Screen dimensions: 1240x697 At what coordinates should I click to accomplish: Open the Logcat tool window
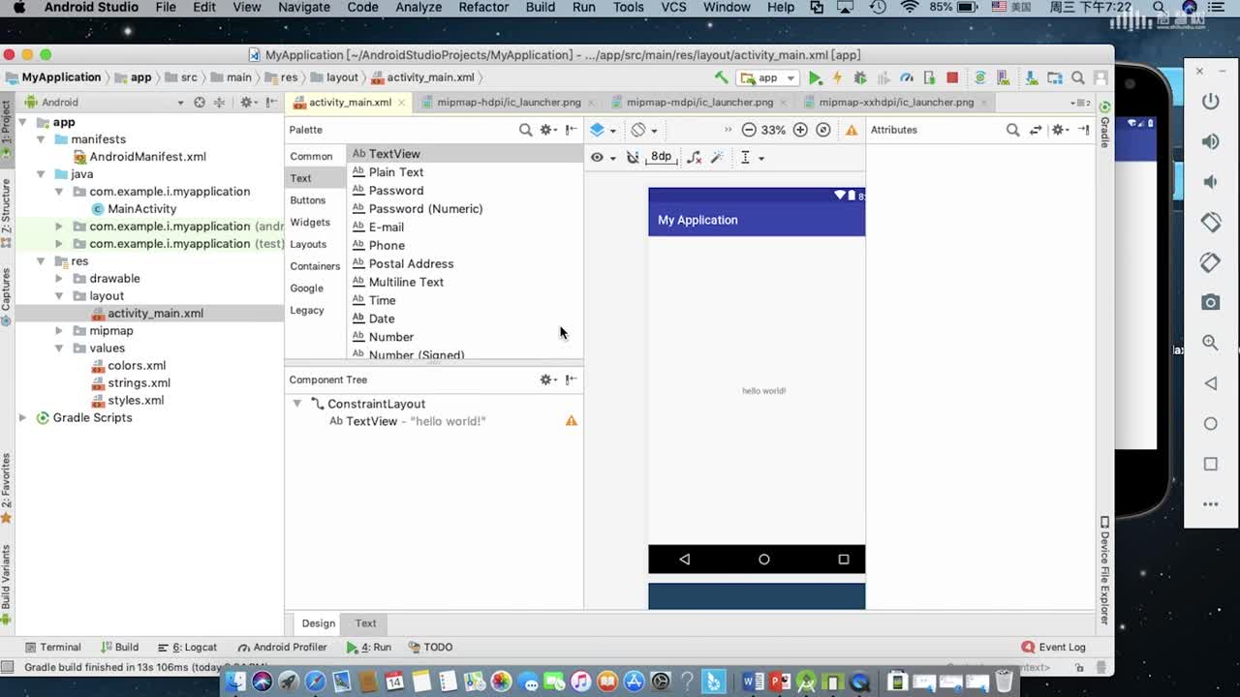(187, 647)
